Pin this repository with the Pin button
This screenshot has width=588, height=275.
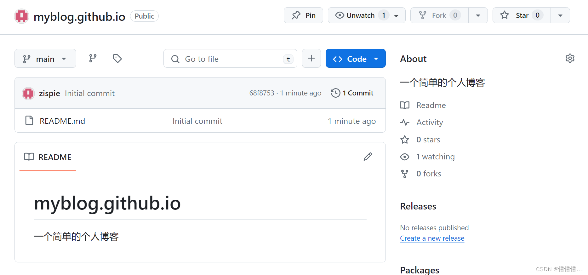(x=303, y=15)
